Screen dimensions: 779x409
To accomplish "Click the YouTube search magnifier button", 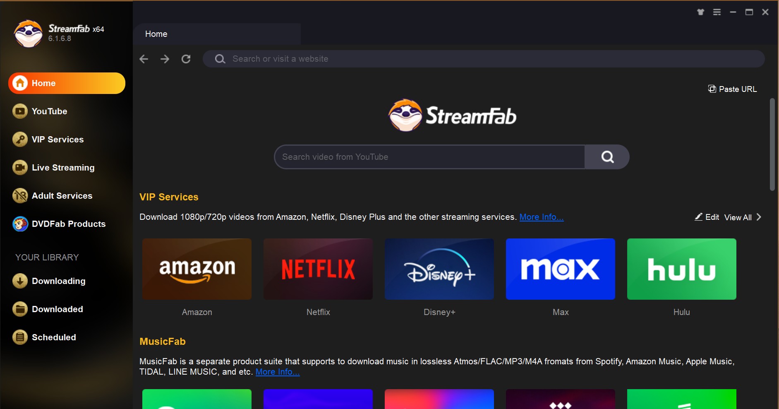I will 607,157.
